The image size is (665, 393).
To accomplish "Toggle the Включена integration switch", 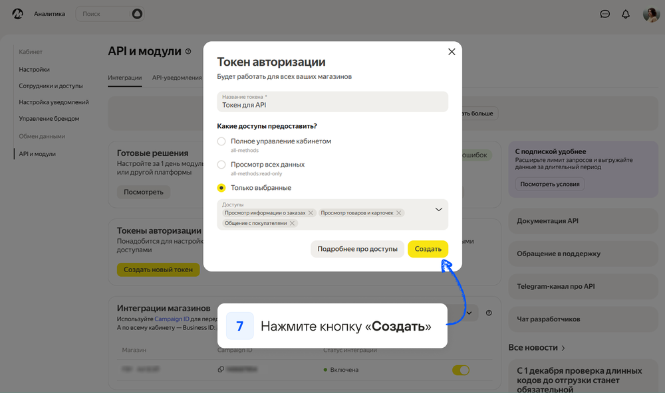I will tap(461, 370).
